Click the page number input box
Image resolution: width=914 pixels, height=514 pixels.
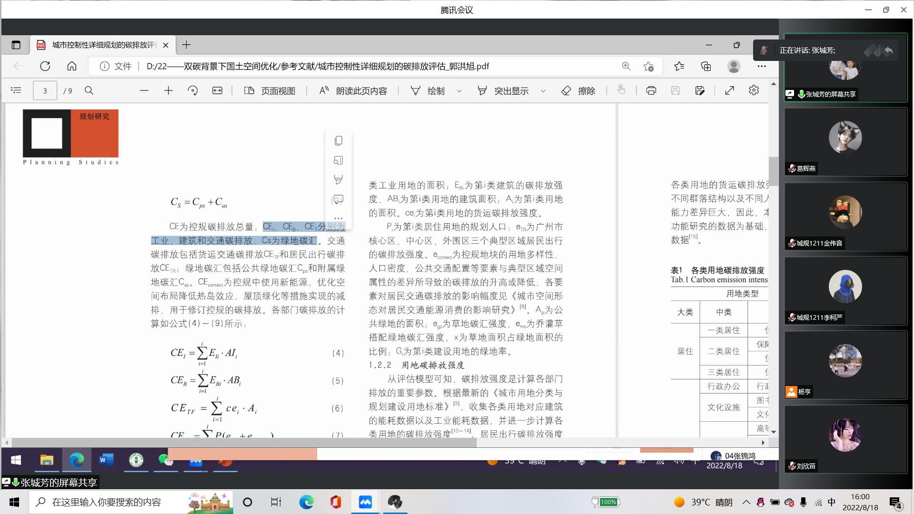pos(45,90)
